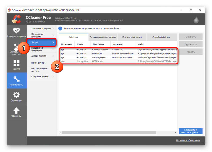The image size is (212, 152).
Task: Close the CCleaner window
Action: click(200, 10)
